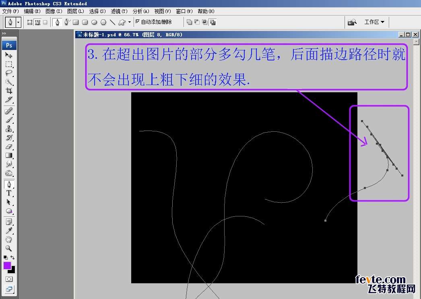Toggle the 自动添加/删除 checkbox
The image size is (421, 299).
click(x=138, y=21)
